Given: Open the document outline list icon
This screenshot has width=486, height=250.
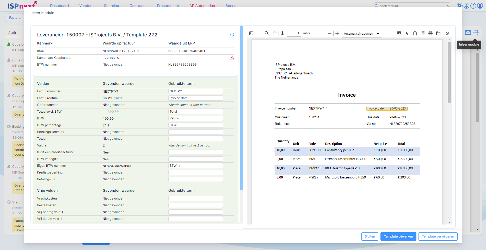Looking at the screenshot, I should click(423, 33).
